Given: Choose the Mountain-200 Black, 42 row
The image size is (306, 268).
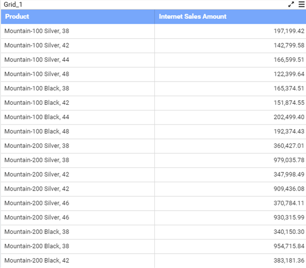Looking at the screenshot, I should (153, 261).
